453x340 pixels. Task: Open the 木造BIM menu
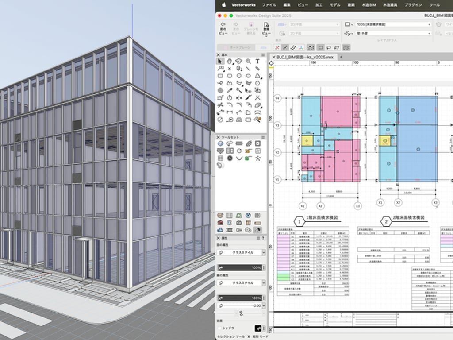point(369,5)
